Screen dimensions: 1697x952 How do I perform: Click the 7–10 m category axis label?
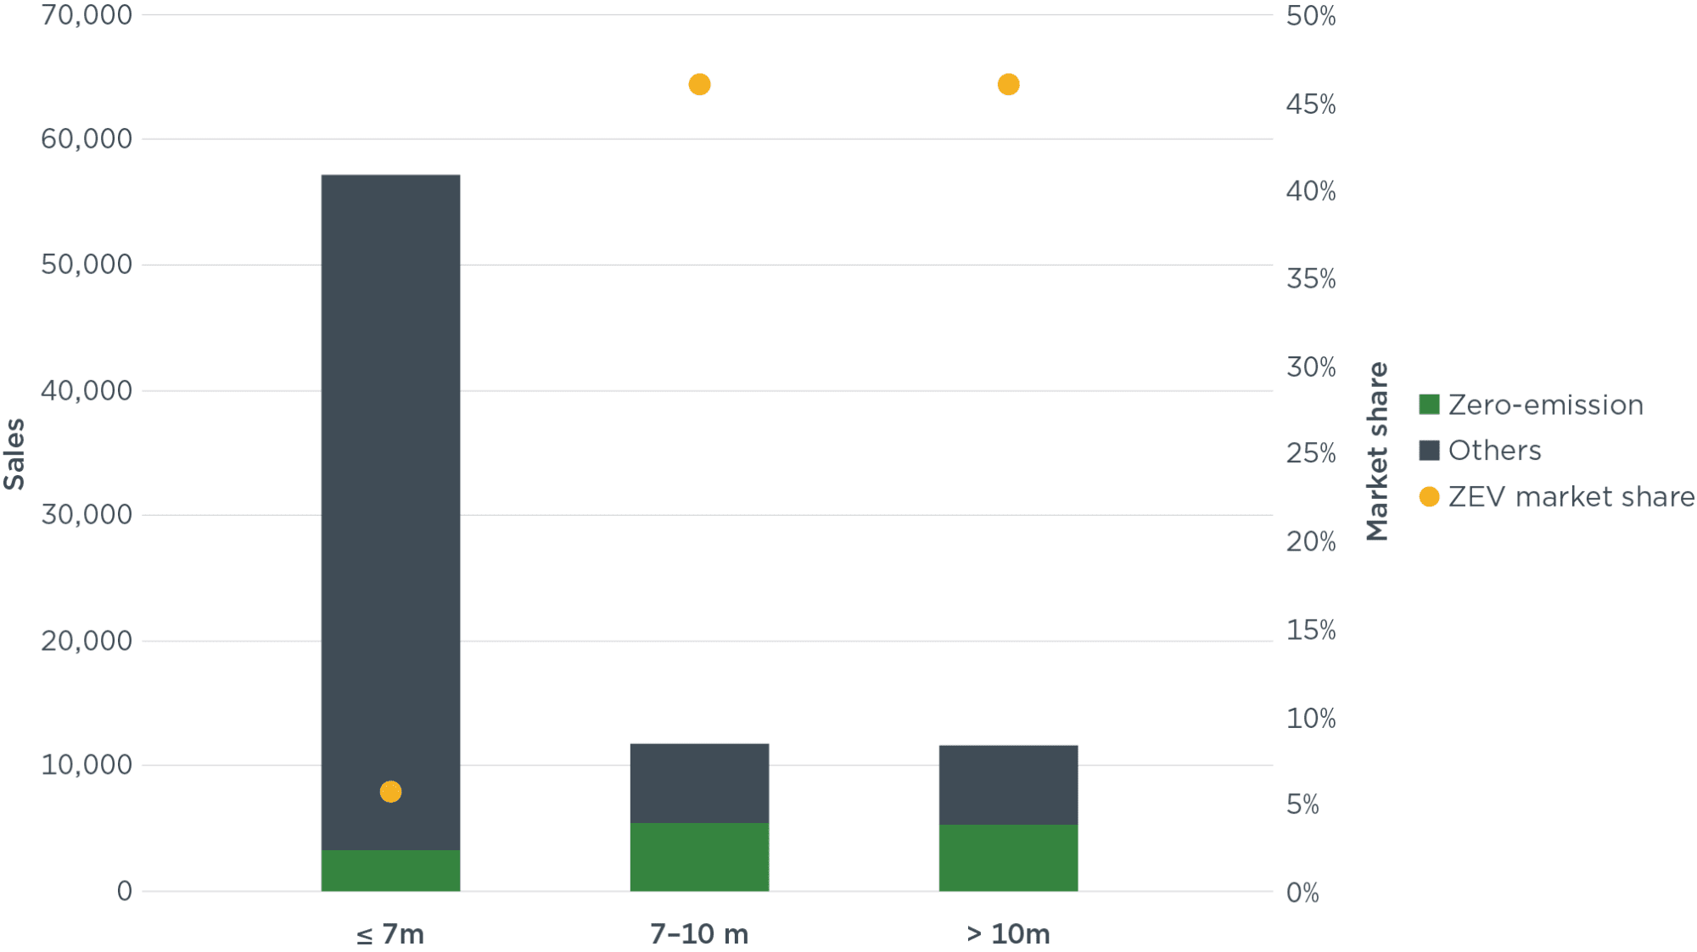699,934
